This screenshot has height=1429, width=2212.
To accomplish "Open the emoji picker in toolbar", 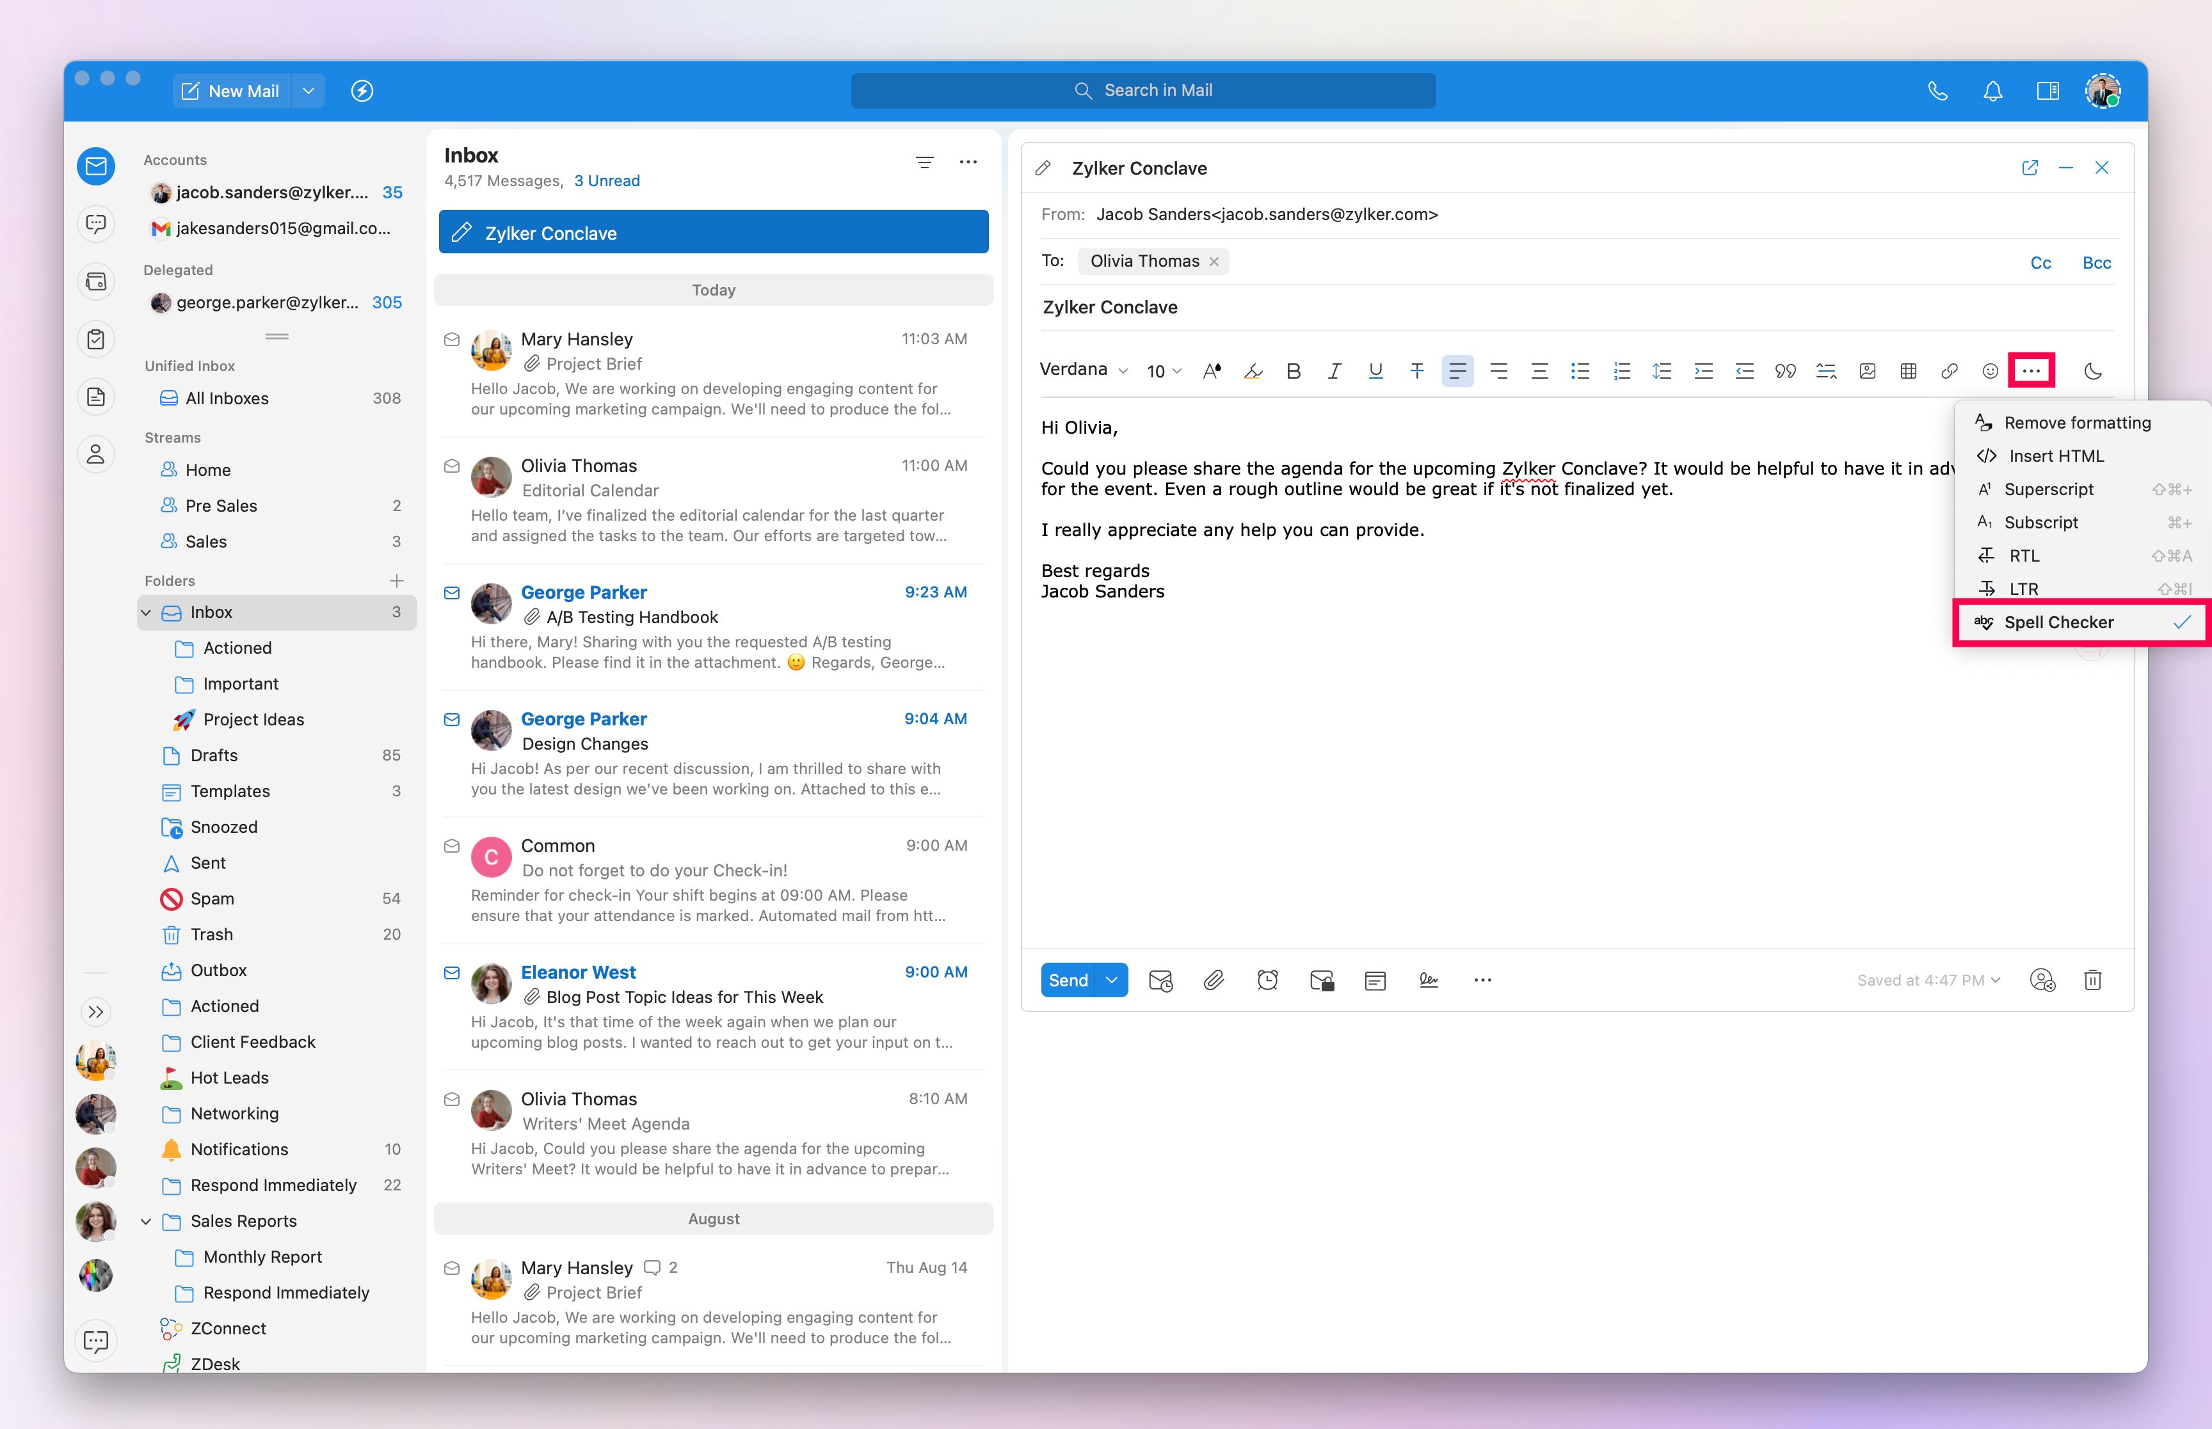I will (1990, 371).
